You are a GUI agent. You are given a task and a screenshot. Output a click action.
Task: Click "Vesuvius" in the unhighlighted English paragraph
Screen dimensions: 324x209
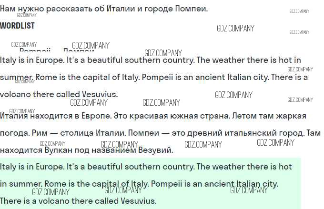99,94
